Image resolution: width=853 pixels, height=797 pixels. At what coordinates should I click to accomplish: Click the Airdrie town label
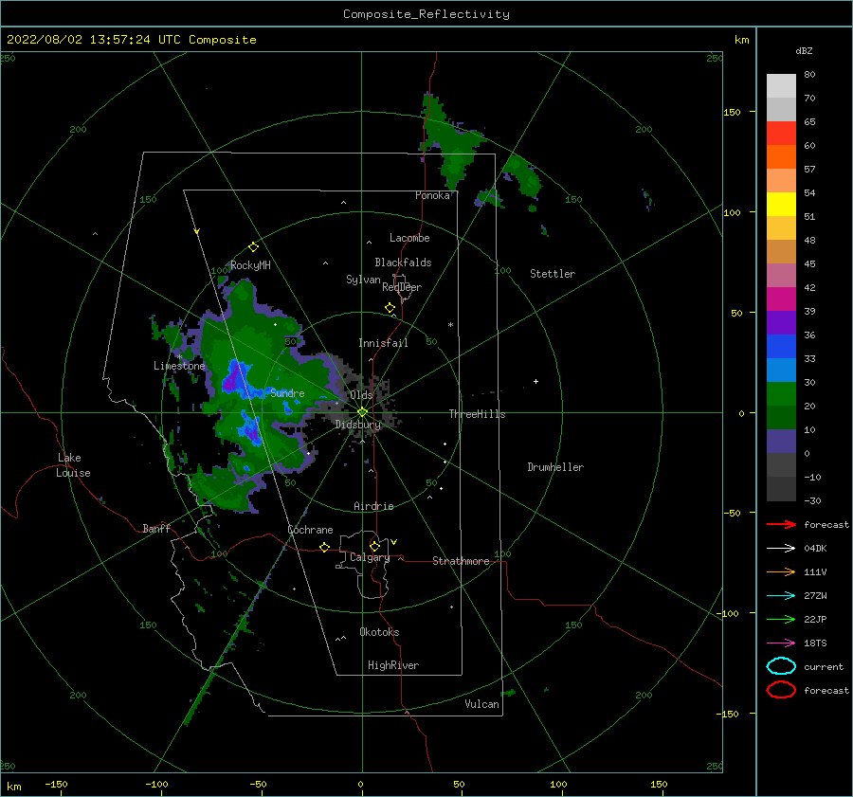pos(373,506)
